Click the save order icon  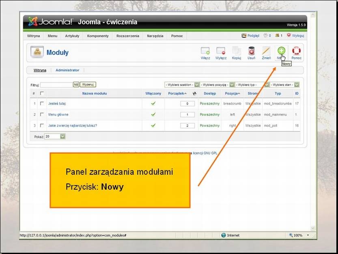194,93
